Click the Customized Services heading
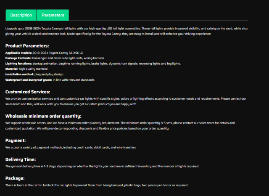269x196 pixels. click(28, 92)
